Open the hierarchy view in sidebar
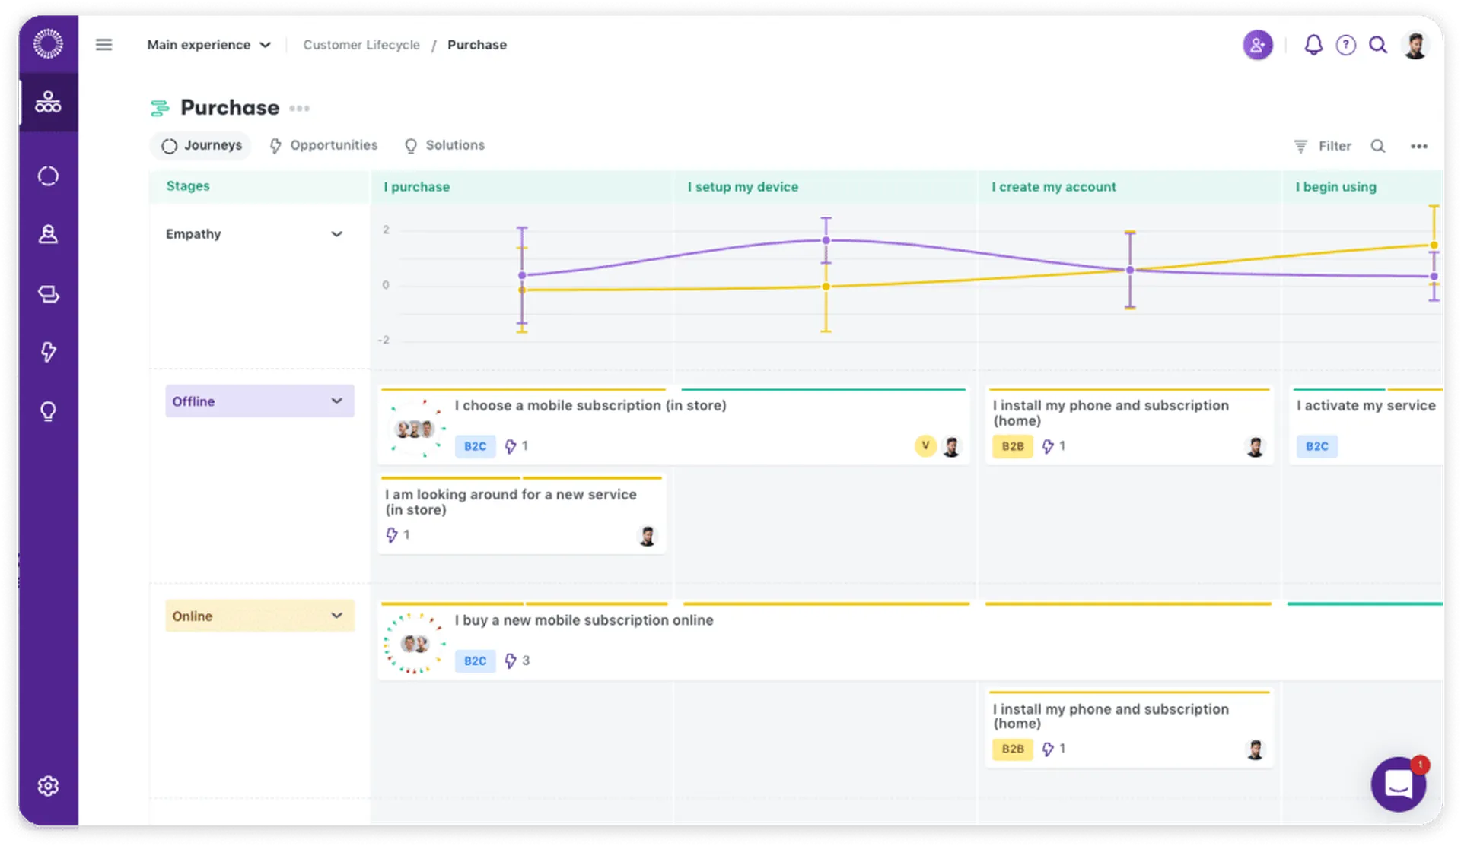Viewport: 1461px width, 846px height. (x=48, y=102)
